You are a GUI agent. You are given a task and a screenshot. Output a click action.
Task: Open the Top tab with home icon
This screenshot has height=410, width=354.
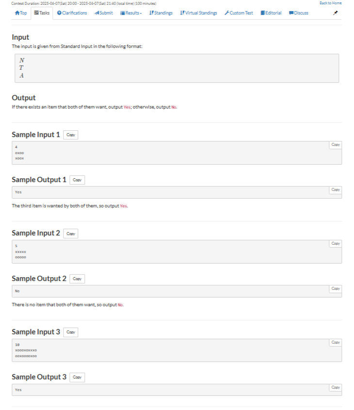[x=21, y=13]
